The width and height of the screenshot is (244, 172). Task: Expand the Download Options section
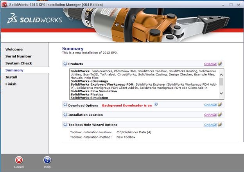(x=65, y=105)
